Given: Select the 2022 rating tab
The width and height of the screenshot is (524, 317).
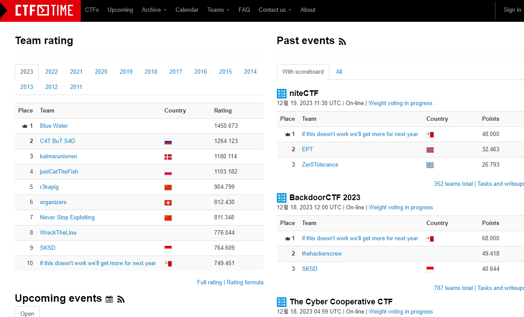Looking at the screenshot, I should coord(52,72).
